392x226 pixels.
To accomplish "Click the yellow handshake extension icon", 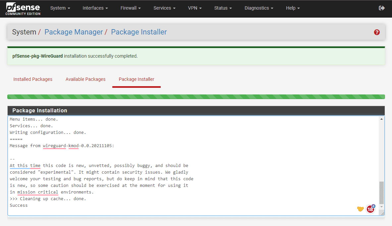I will pos(360,209).
